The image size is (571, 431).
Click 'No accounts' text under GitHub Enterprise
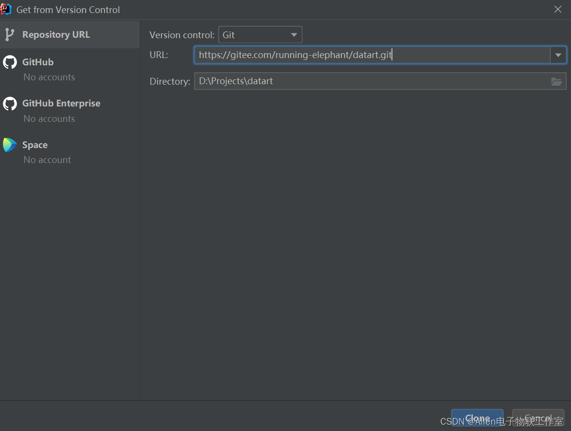(49, 119)
